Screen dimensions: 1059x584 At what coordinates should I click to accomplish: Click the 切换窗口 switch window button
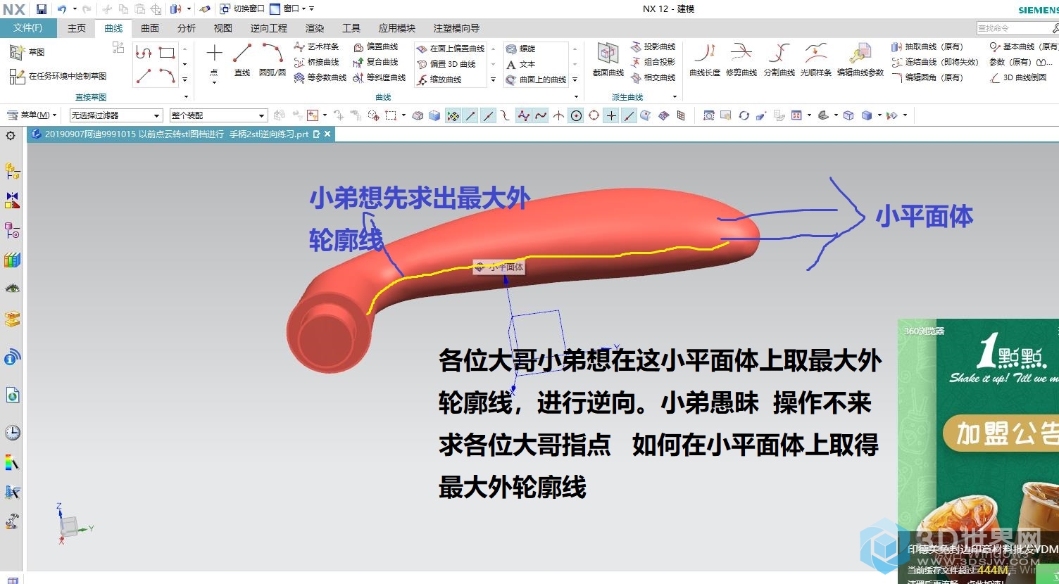[242, 9]
